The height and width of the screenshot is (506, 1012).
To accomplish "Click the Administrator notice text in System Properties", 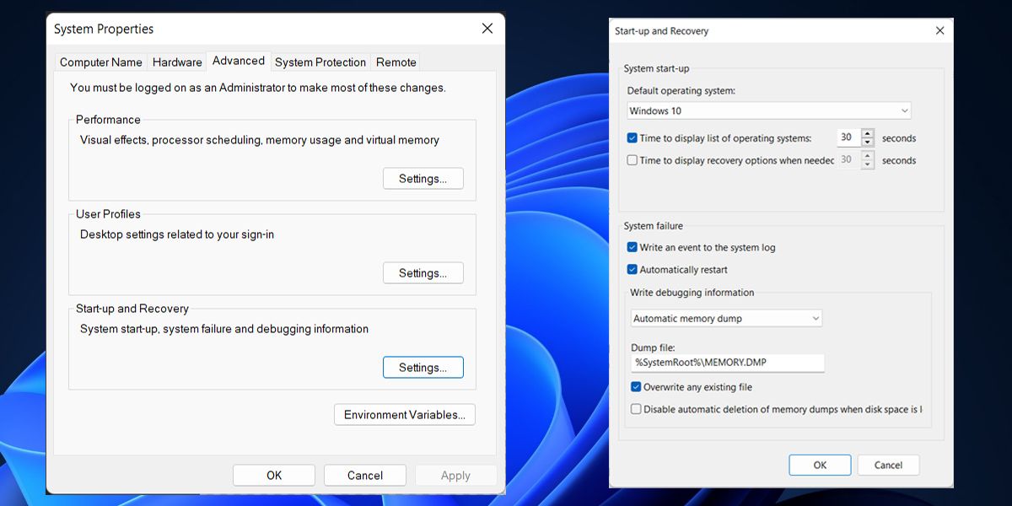I will click(x=258, y=88).
